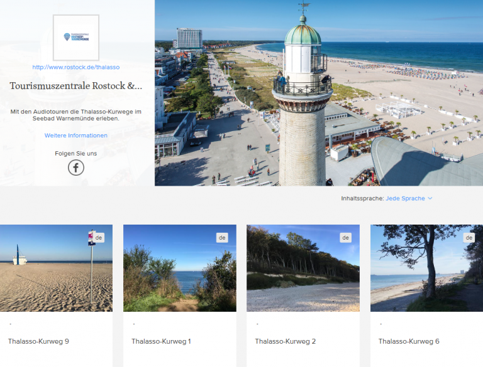Click the 'Tourismuszentrale Rostock &...' heading
Viewport: 483px width, 367px height.
pyautogui.click(x=76, y=86)
